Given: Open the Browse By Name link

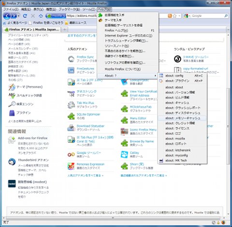Looking at the screenshot, I should 142,142.
